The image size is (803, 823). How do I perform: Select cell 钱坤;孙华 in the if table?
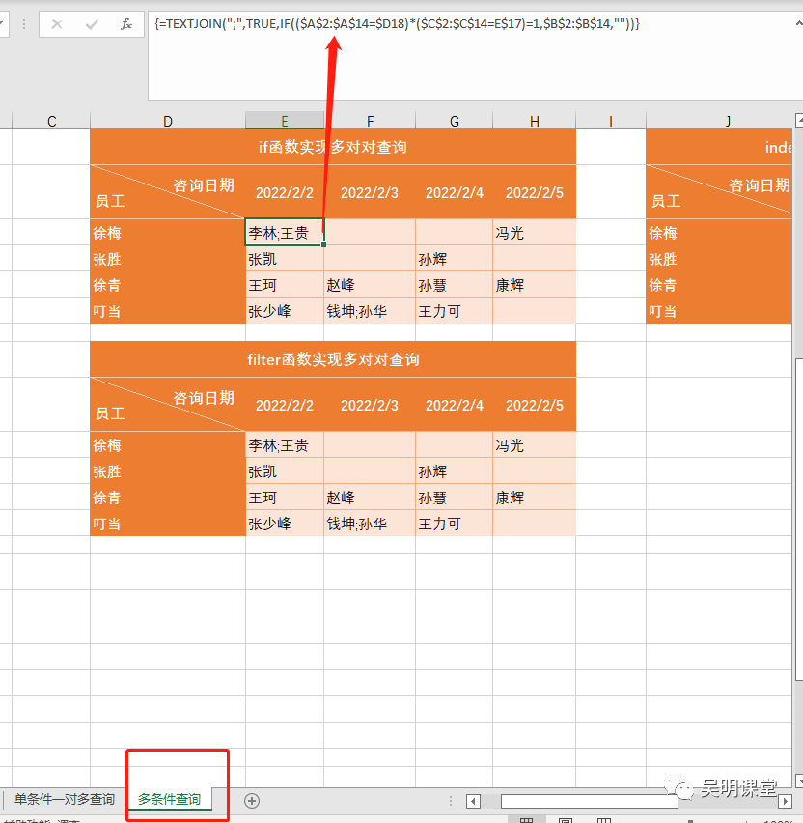[x=370, y=311]
